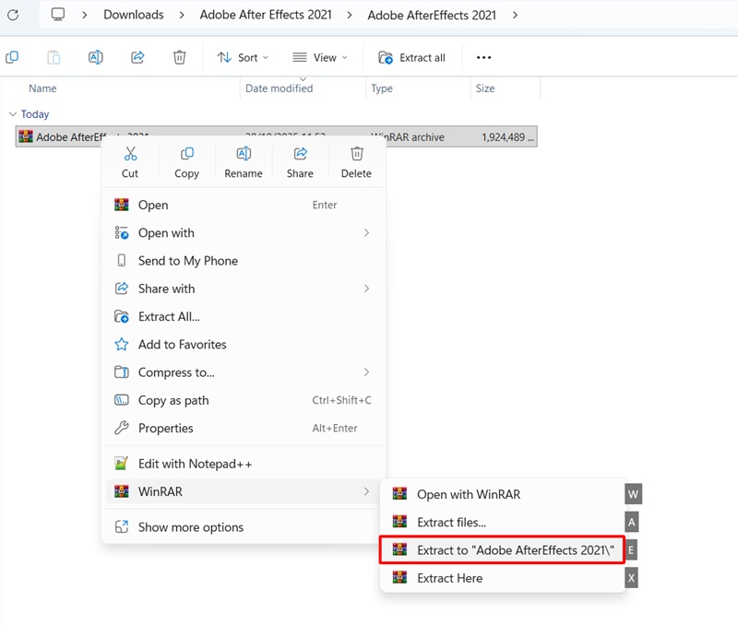Click the toolbar delete trash icon
Viewport: 738px width, 625px height.
click(x=180, y=57)
